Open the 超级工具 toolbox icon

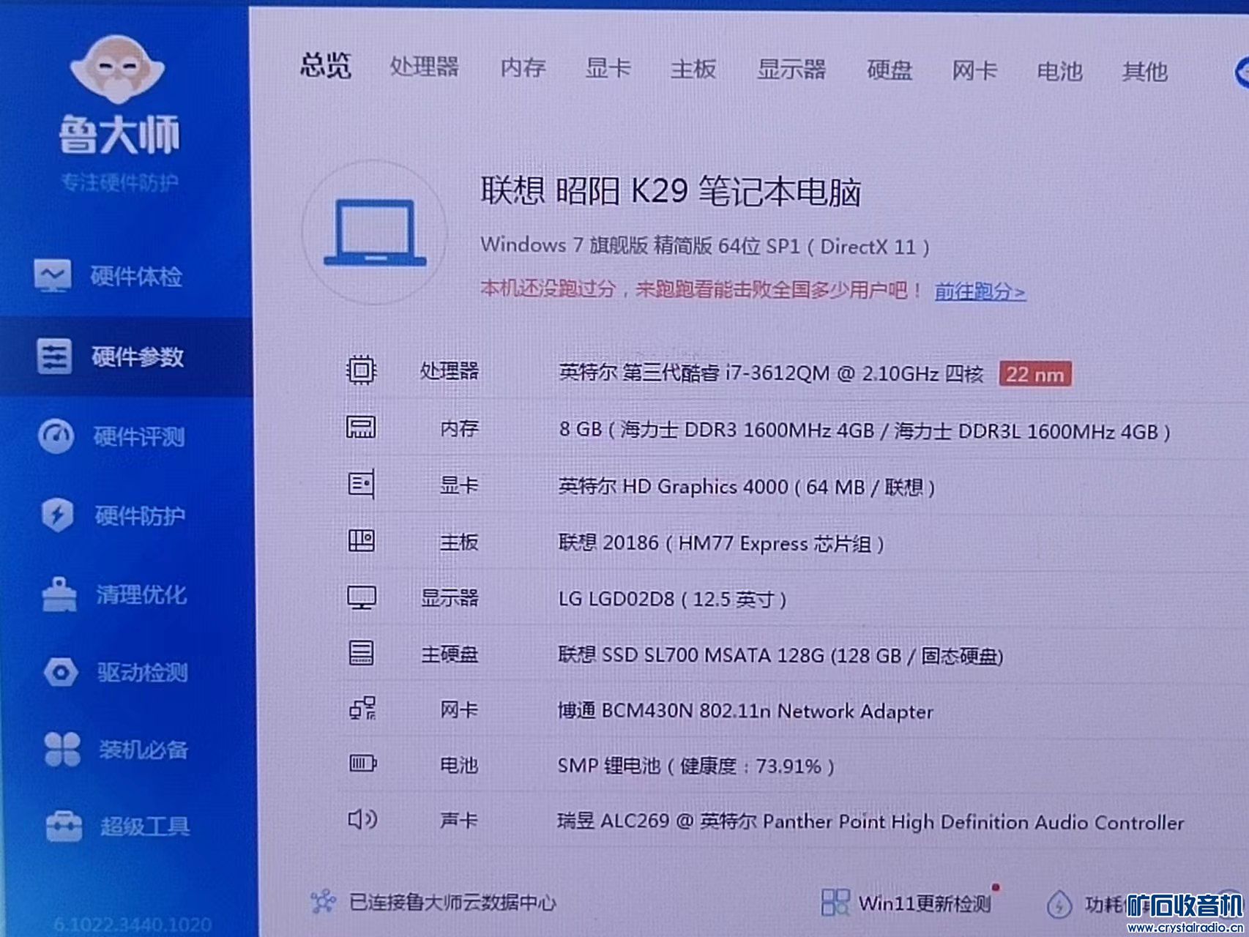click(64, 826)
